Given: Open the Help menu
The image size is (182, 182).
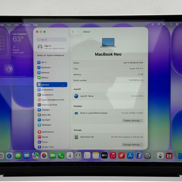Looking at the screenshot, I should [35, 25].
